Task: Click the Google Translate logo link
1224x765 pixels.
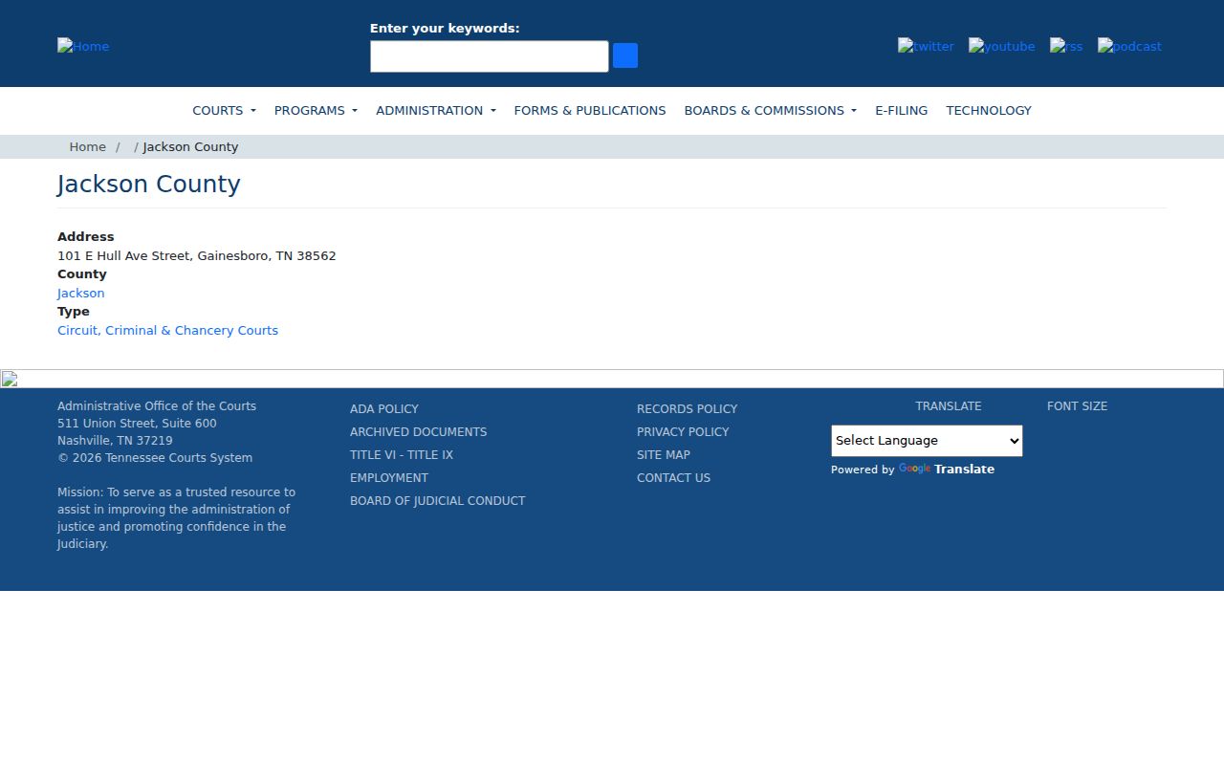Action: point(947,470)
